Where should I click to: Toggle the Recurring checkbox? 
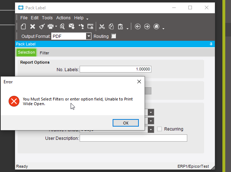(159, 129)
